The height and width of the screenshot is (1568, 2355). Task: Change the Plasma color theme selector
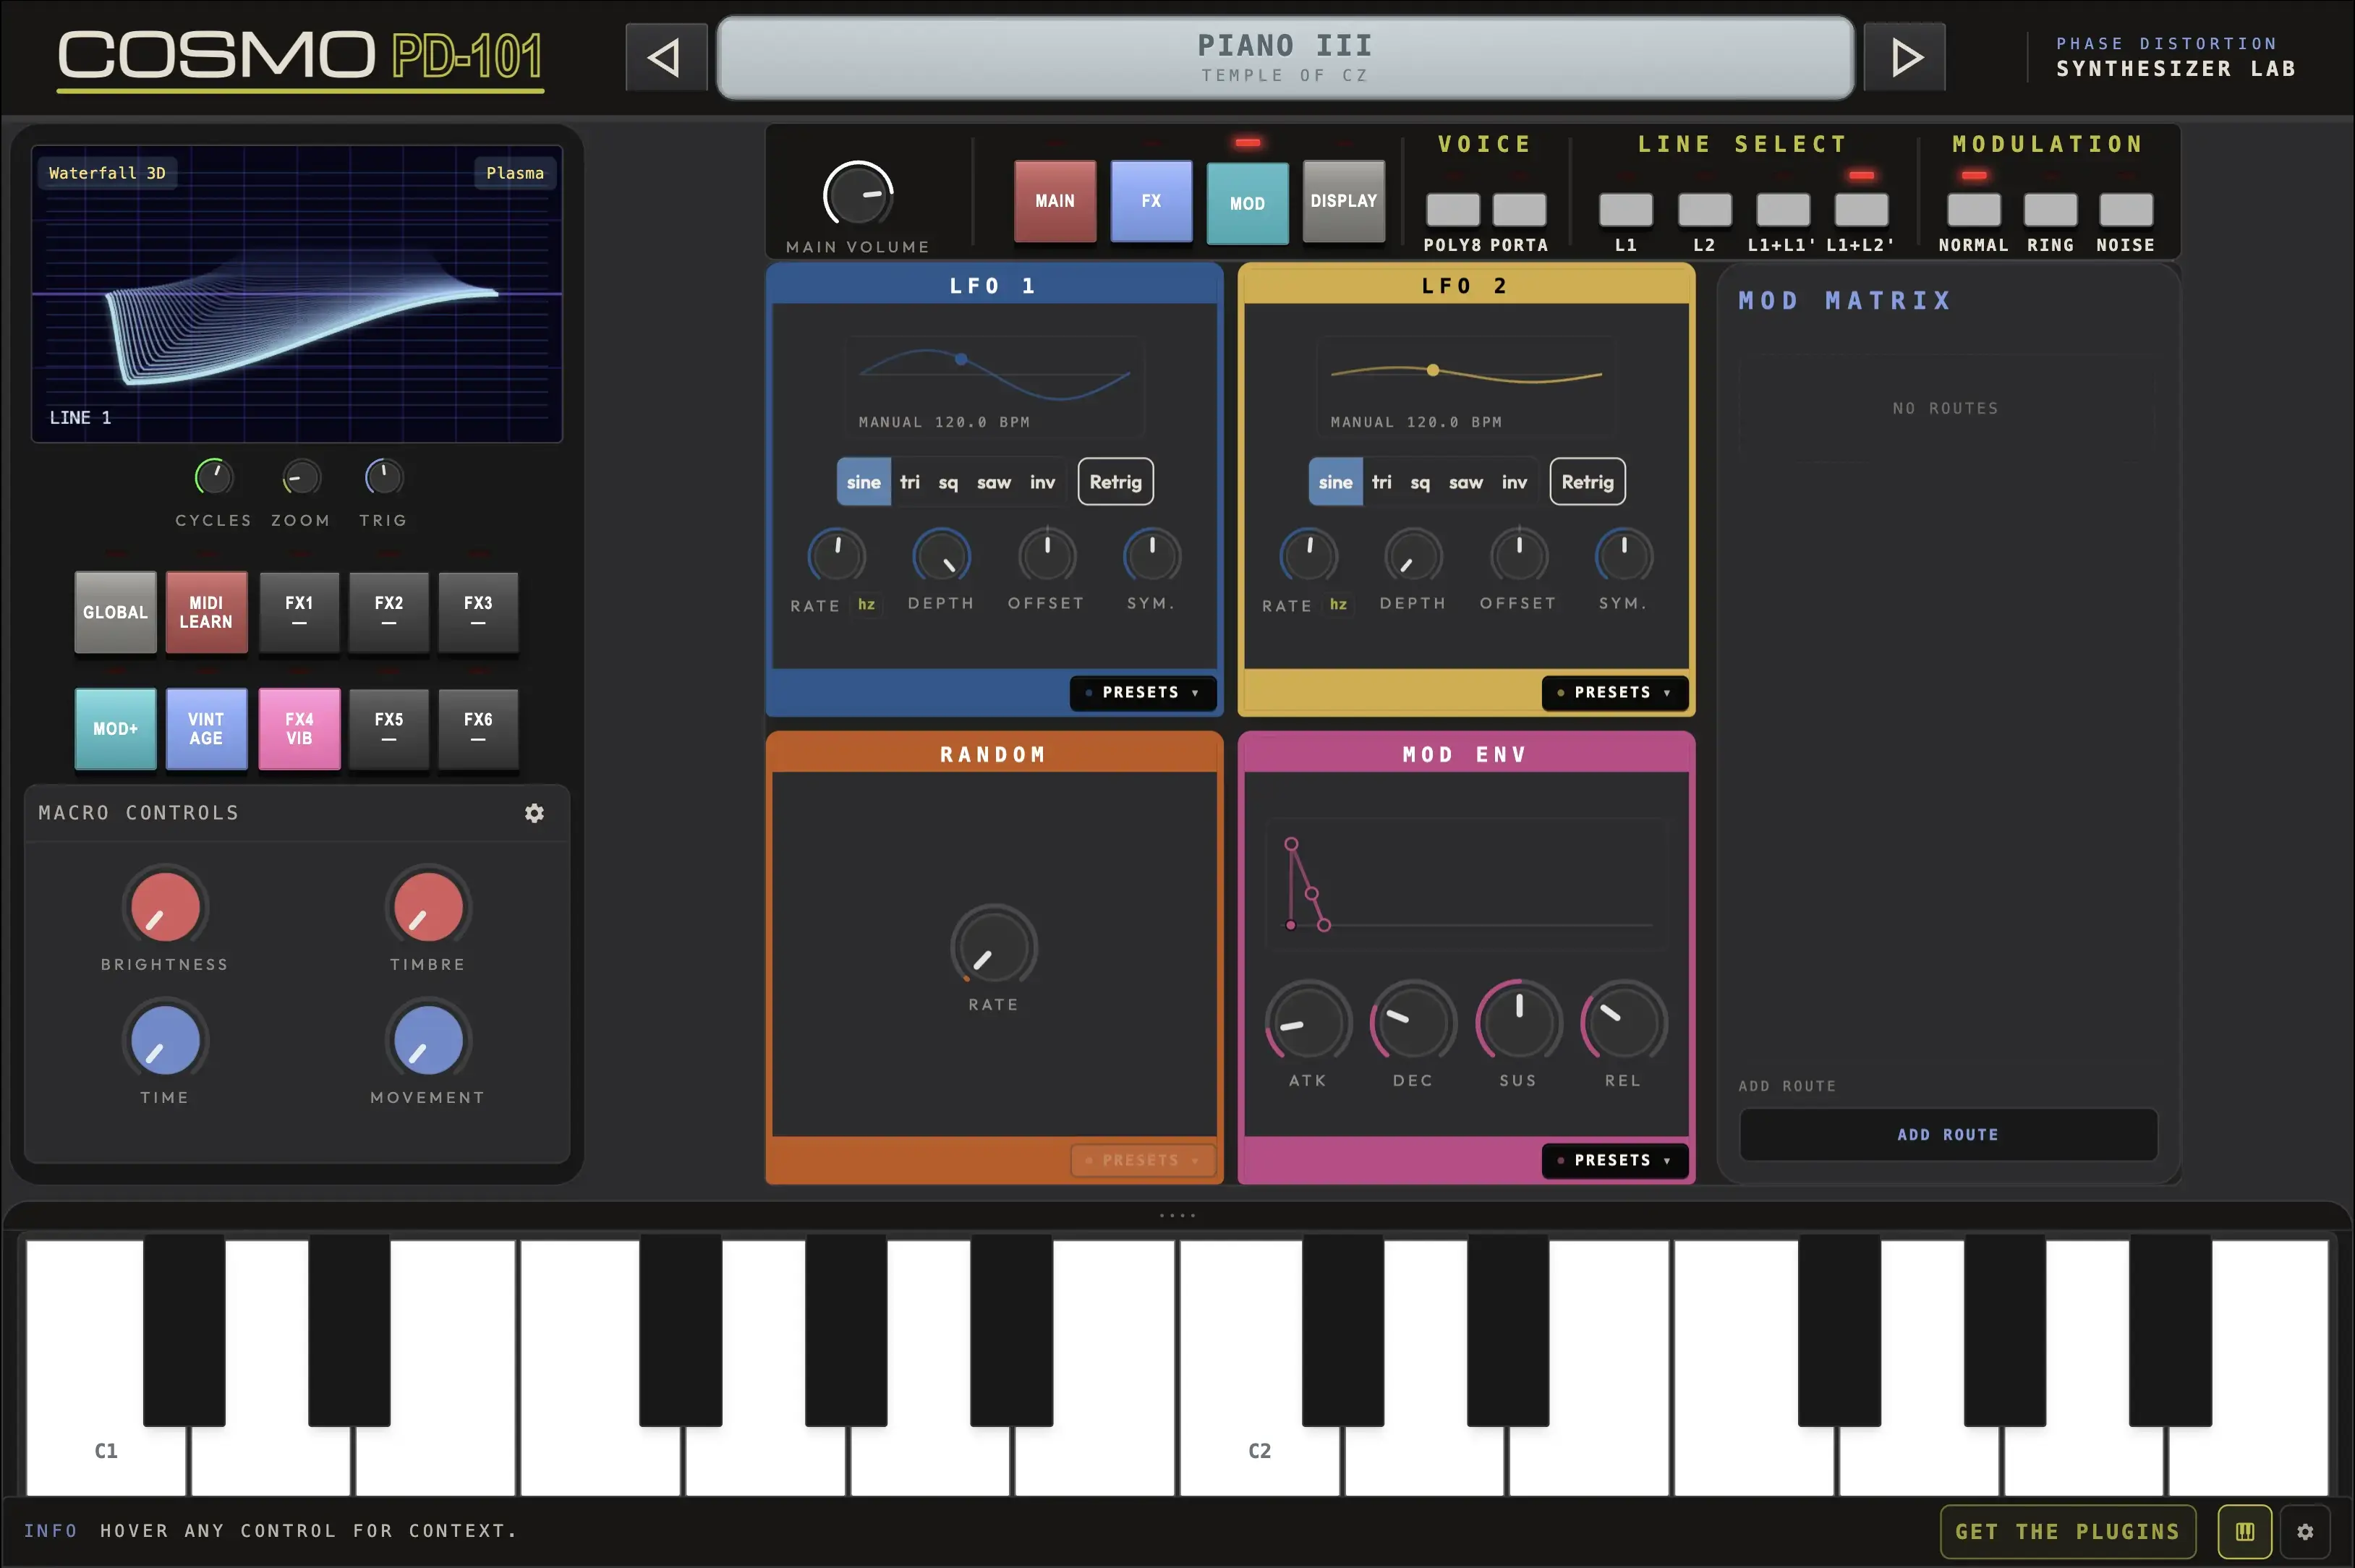tap(515, 173)
